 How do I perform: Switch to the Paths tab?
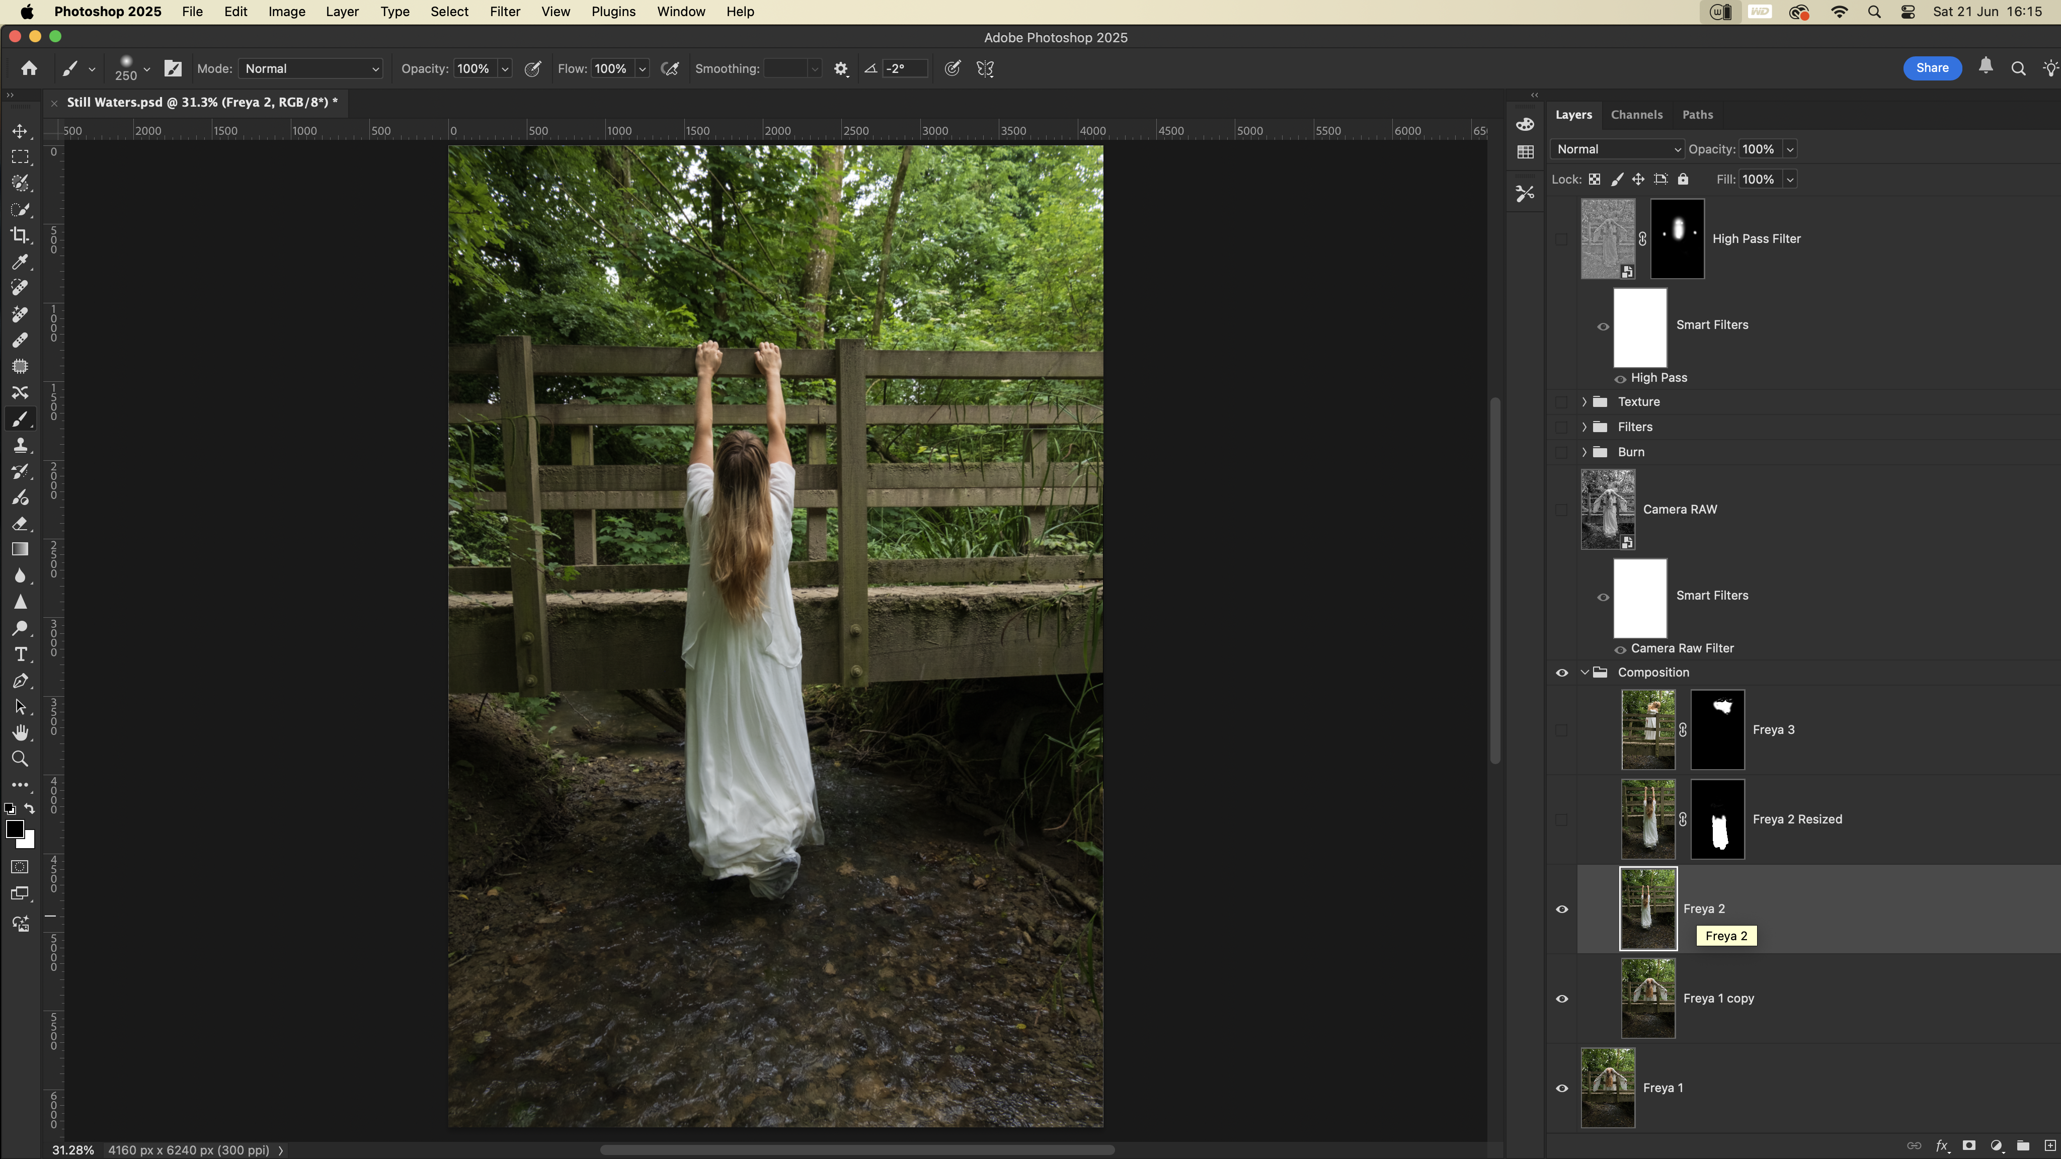tap(1697, 115)
